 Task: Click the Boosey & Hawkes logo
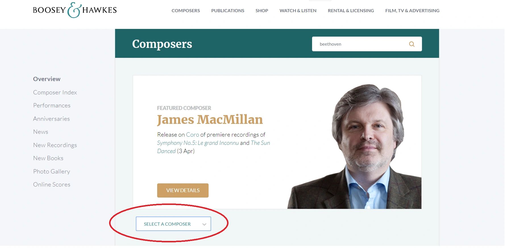coord(75,10)
